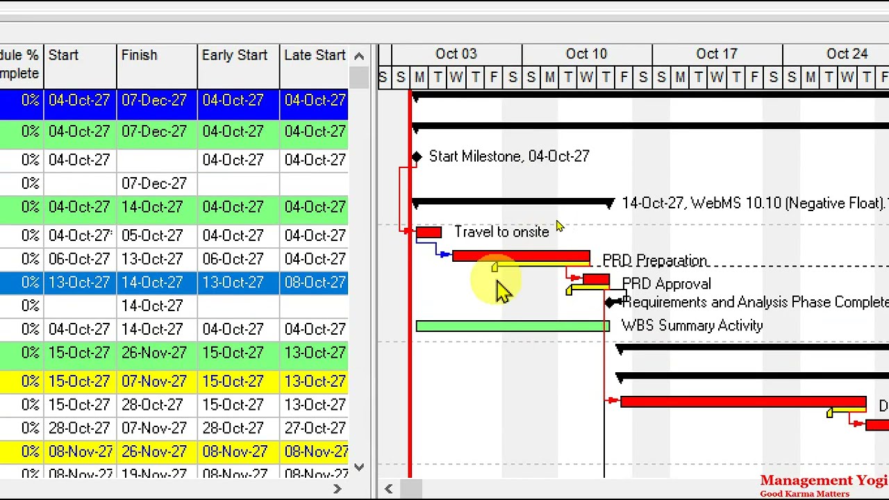Viewport: 889px width, 500px height.
Task: Select the Start cell 06-Oct-27
Action: (x=80, y=259)
